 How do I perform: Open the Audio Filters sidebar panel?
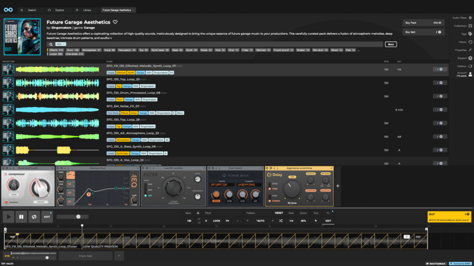tap(470, 18)
